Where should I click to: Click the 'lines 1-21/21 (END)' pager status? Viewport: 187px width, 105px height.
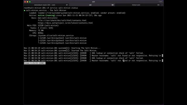(x=34, y=63)
